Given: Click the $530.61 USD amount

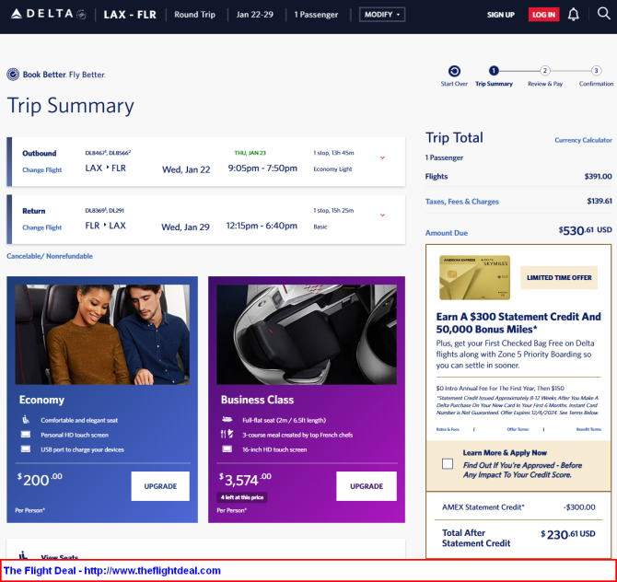Looking at the screenshot, I should pos(585,230).
